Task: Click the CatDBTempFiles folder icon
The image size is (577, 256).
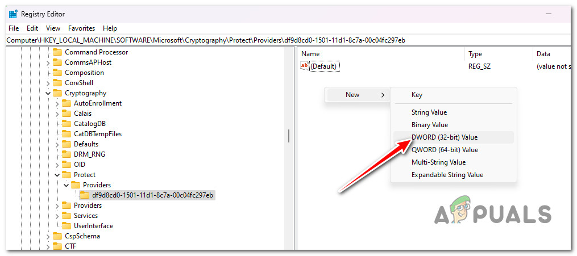Action: coord(67,134)
